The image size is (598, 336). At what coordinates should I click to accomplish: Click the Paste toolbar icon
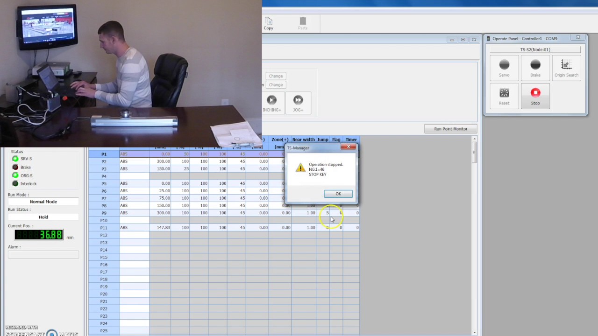coord(303,23)
